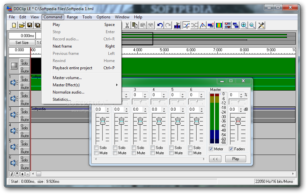
Task: Click the speaker icon of track 3
Action: [14, 115]
